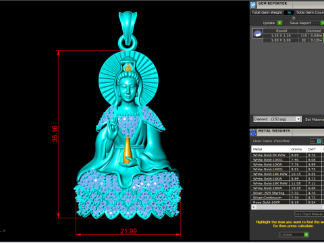Click the Update button
The width and height of the screenshot is (324, 243).
(269, 23)
